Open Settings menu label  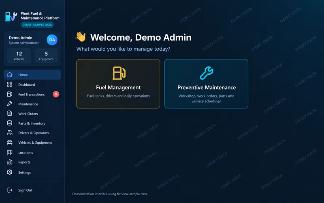coord(24,172)
